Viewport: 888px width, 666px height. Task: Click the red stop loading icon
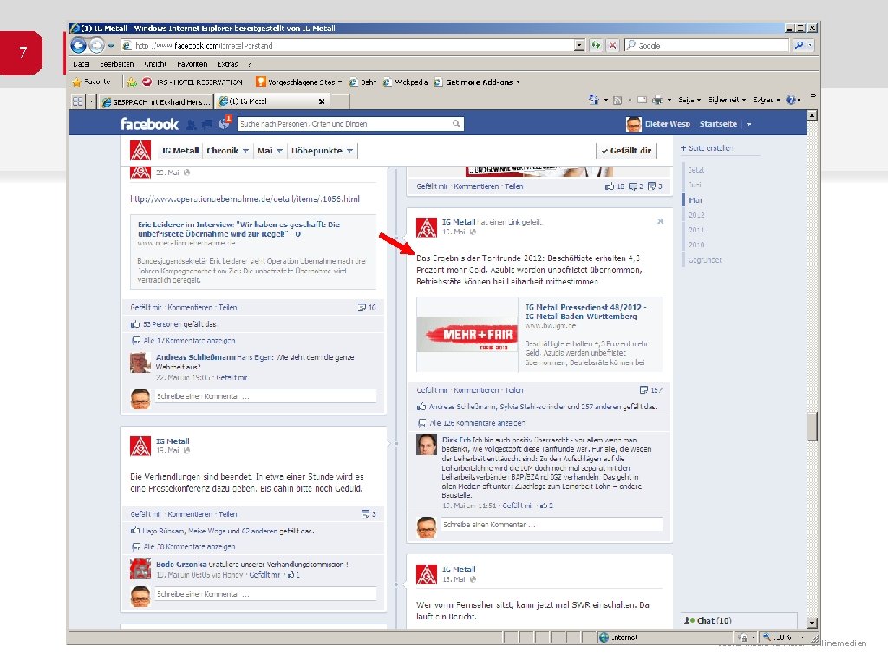point(613,45)
